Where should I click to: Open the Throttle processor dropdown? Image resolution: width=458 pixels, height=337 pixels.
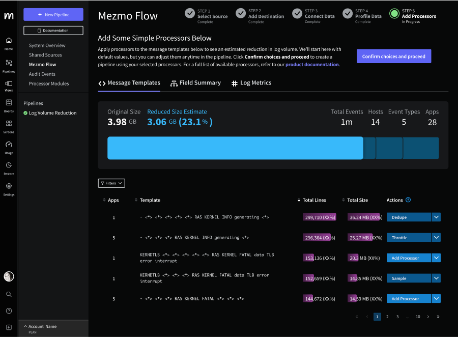pyautogui.click(x=436, y=237)
